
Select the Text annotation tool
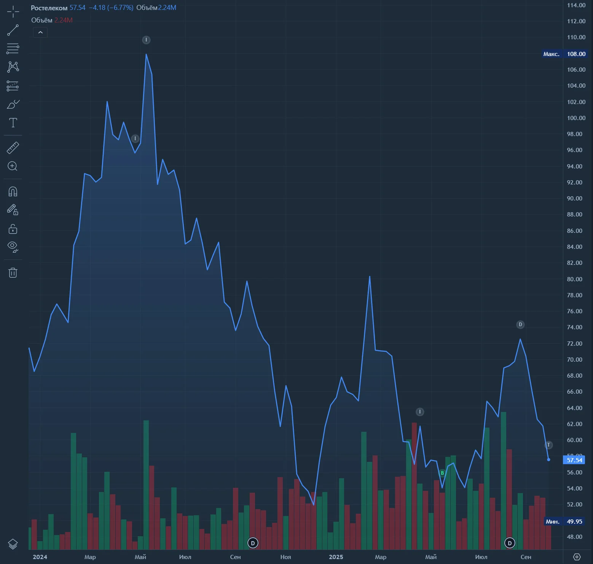click(x=13, y=123)
